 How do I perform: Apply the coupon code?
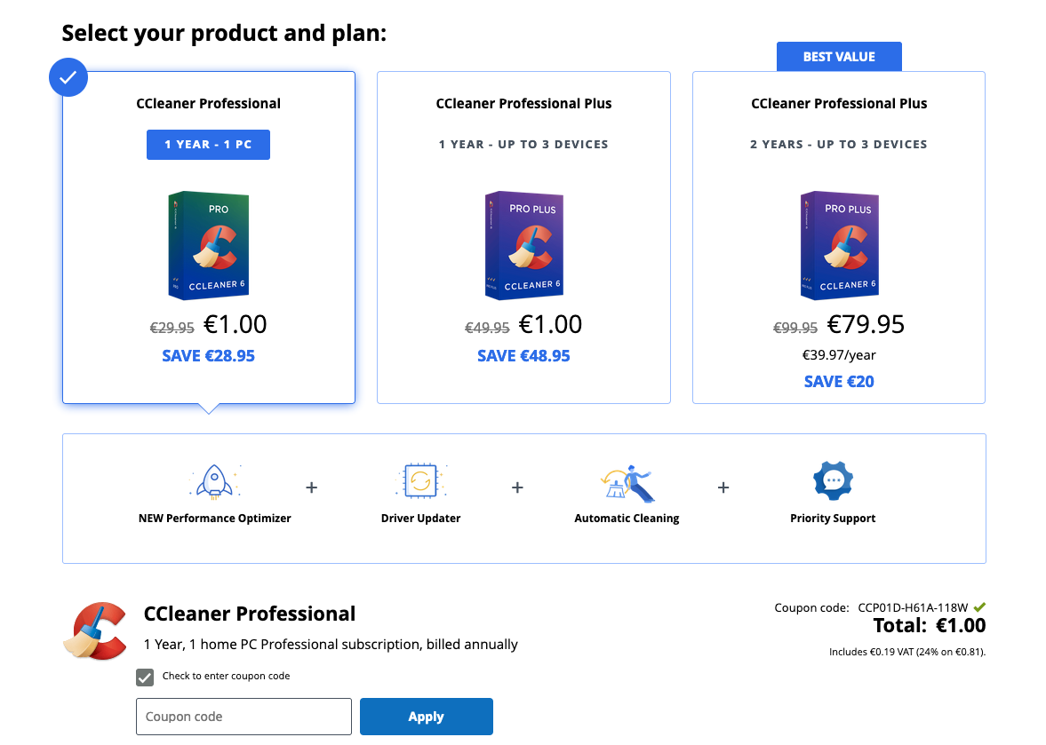point(427,717)
